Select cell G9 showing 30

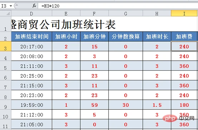125,105
